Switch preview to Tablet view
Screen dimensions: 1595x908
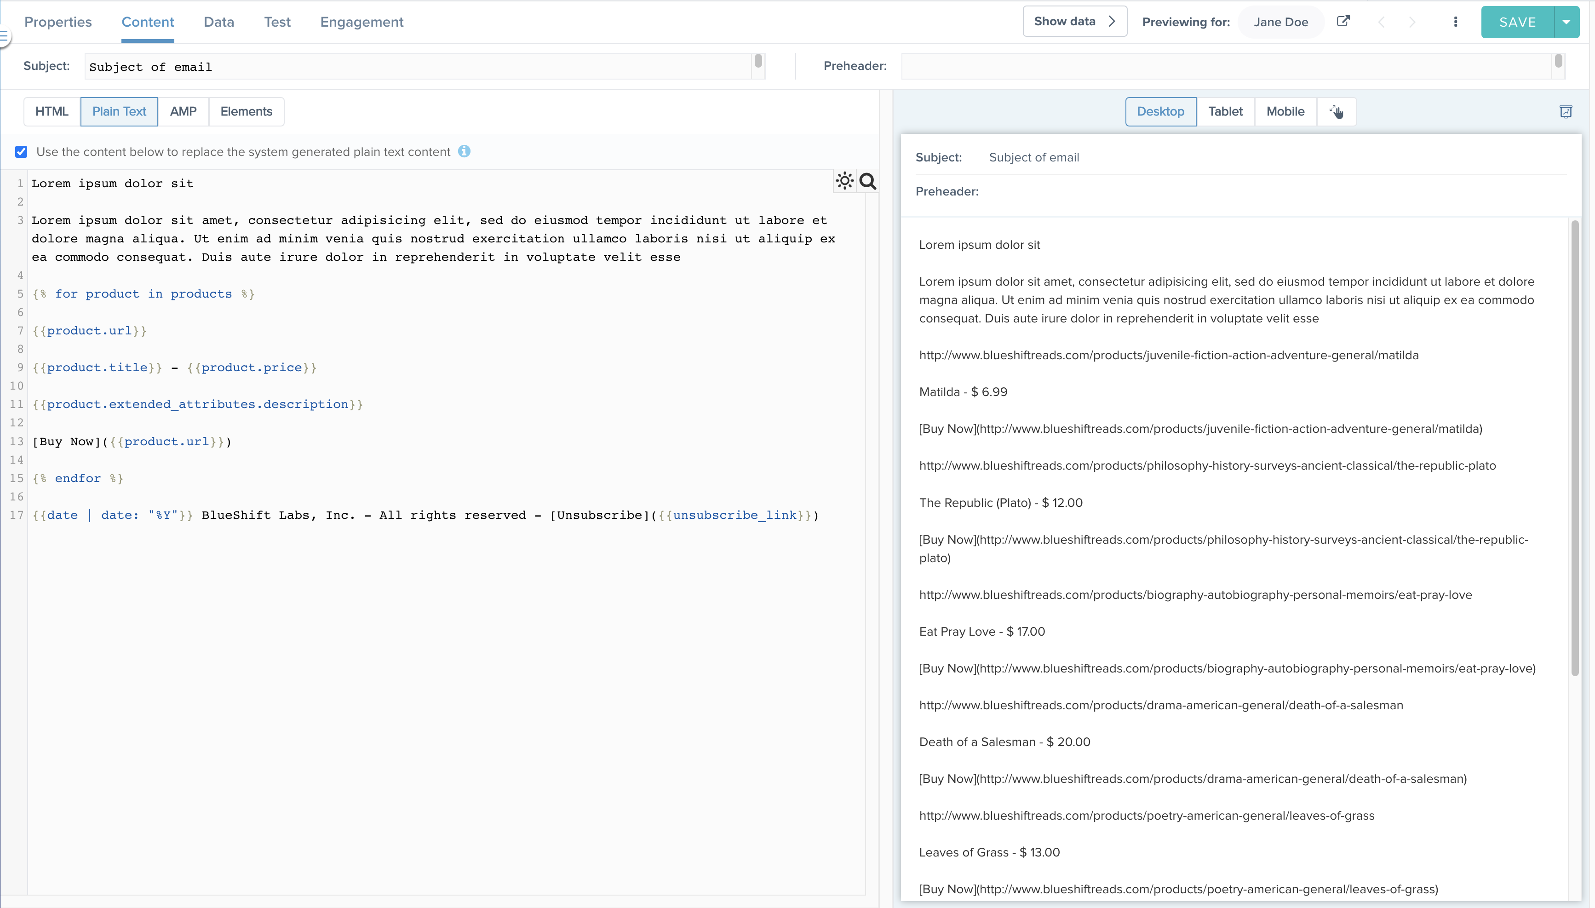click(x=1225, y=111)
